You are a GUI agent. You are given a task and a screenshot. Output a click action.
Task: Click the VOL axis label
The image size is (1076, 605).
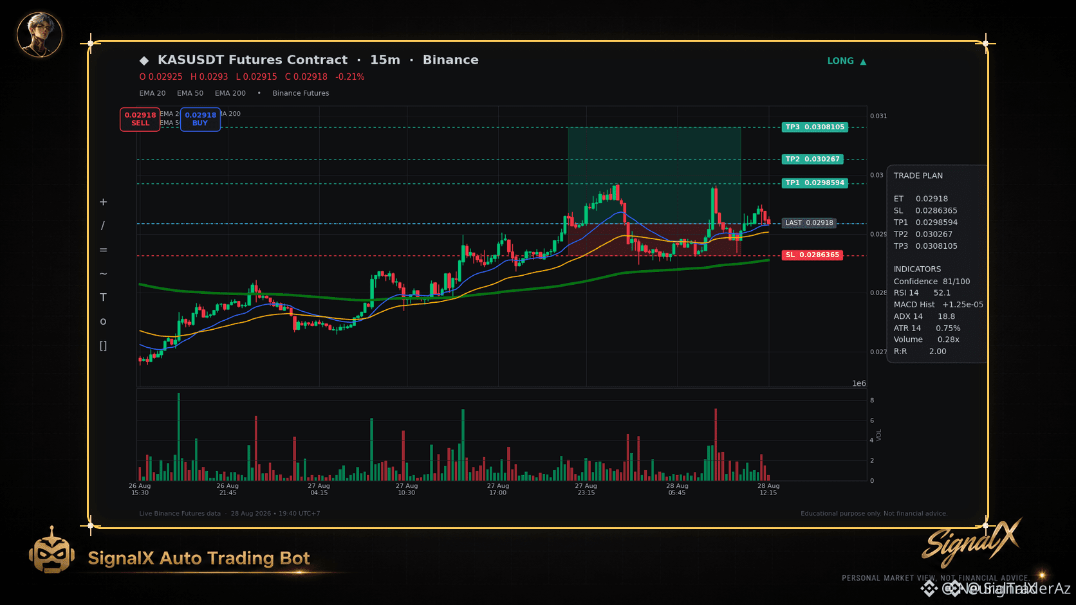(x=878, y=435)
